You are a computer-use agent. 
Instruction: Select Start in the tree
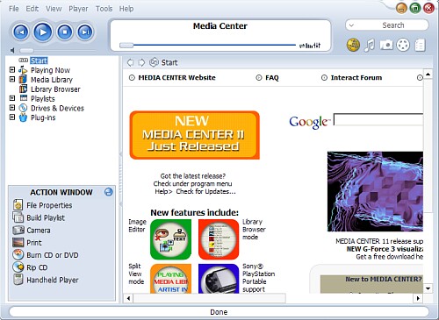tap(39, 60)
